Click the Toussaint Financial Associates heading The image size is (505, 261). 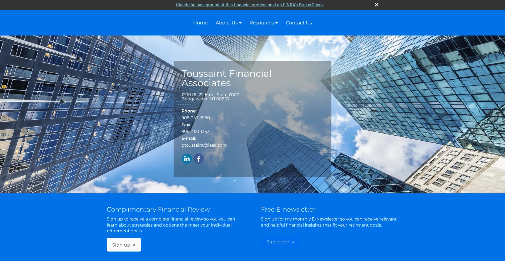pos(227,78)
